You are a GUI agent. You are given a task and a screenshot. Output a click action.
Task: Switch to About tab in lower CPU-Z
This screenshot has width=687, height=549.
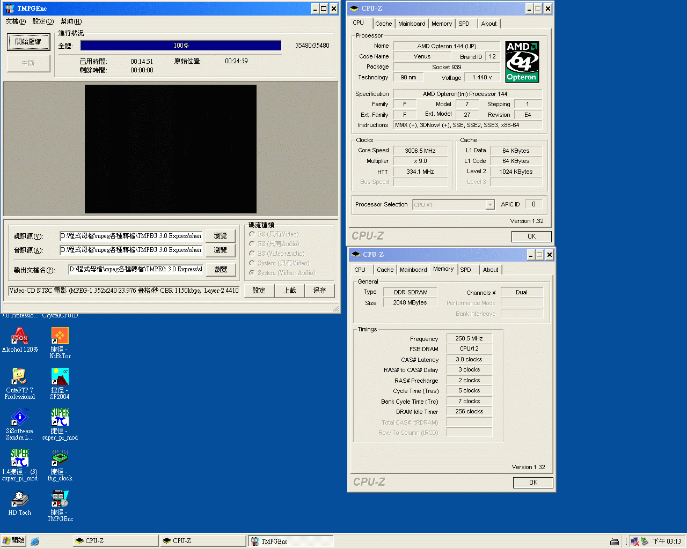[490, 270]
